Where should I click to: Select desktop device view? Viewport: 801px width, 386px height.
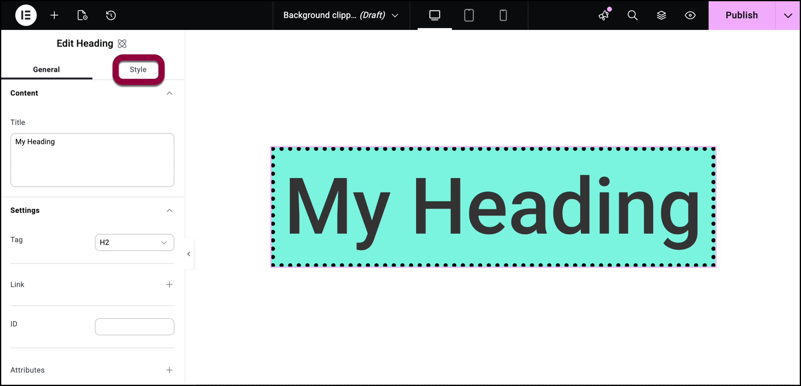[435, 15]
